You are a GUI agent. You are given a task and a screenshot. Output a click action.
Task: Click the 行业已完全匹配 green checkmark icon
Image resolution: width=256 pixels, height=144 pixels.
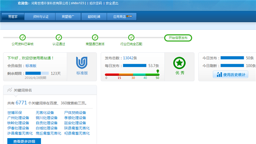click(131, 37)
